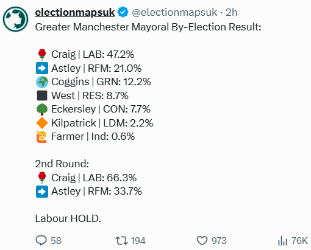Click the blue arrow emoji beside Astley 21.0%
The image size is (311, 250).
pyautogui.click(x=42, y=68)
